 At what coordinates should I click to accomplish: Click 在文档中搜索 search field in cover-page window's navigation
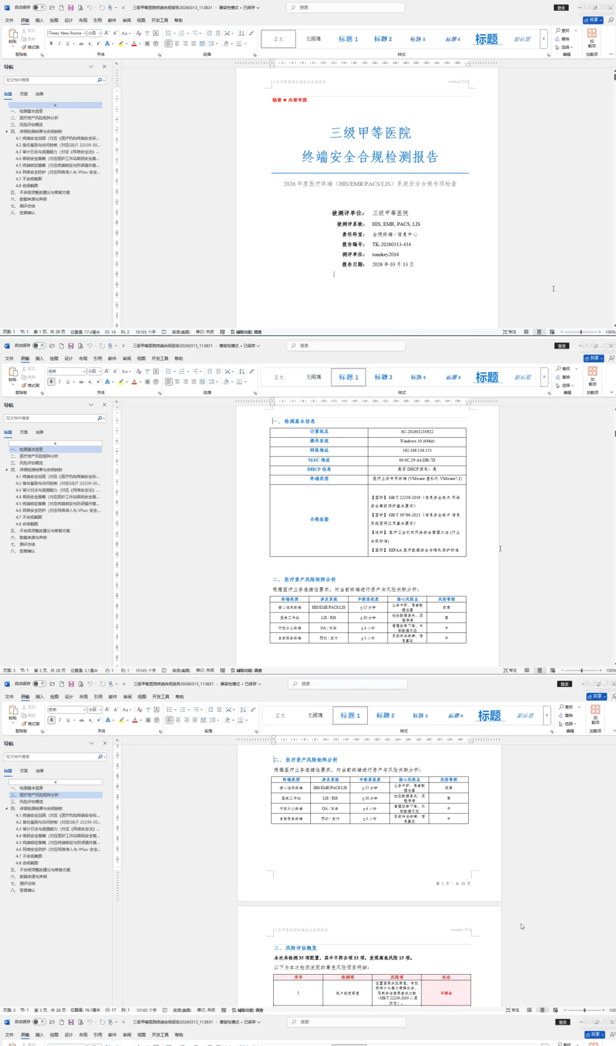(x=51, y=80)
